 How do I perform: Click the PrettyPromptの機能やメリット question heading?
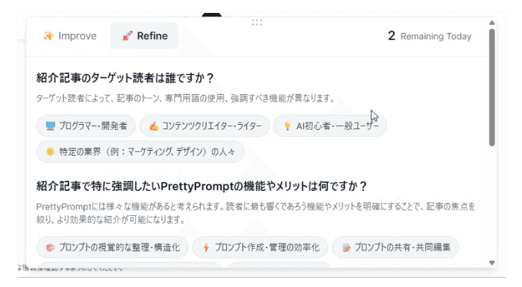(202, 187)
